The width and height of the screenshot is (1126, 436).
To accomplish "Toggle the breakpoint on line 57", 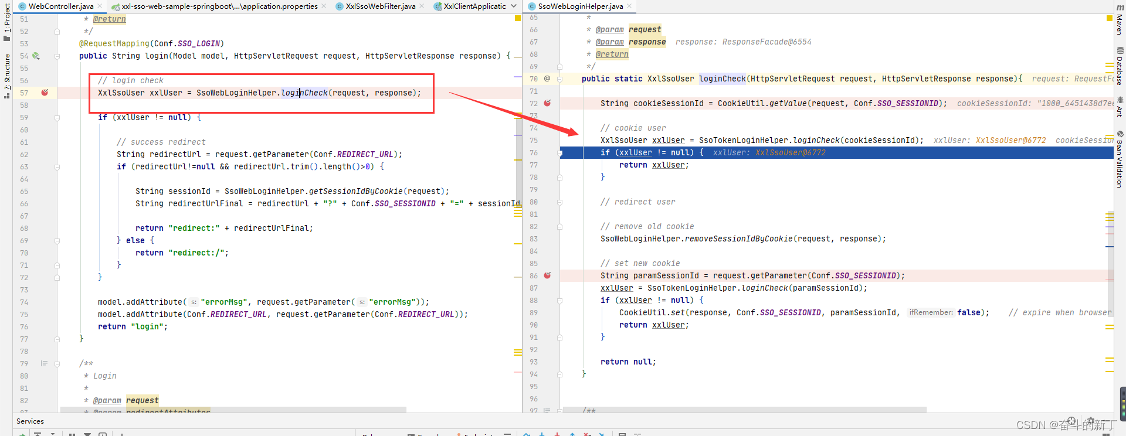I will click(x=45, y=93).
